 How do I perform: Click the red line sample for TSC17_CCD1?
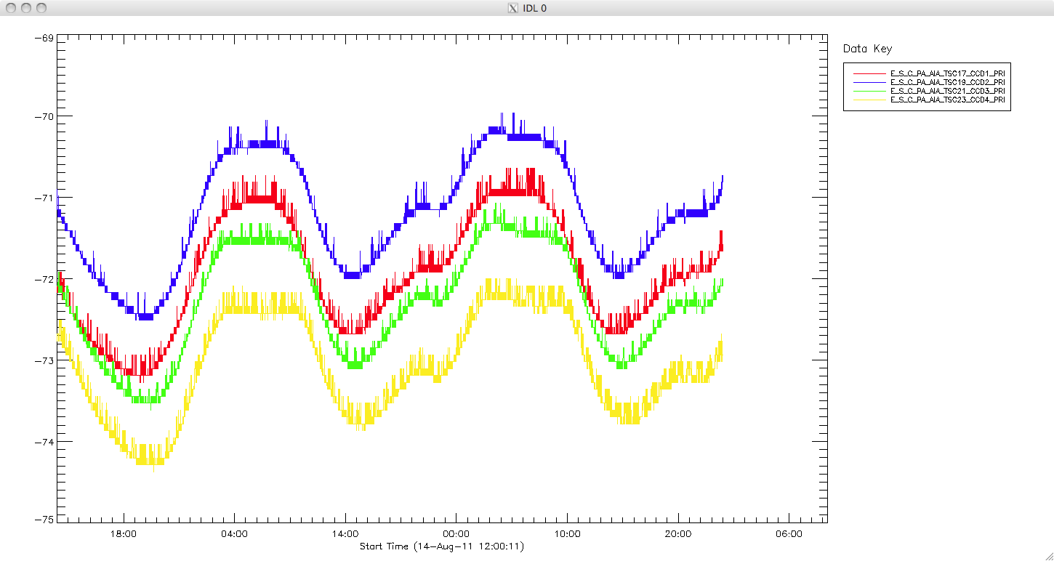point(869,74)
